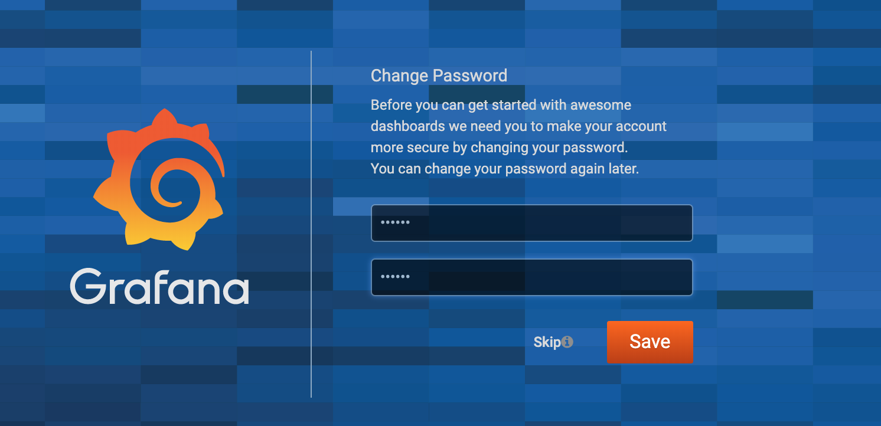Click inside the second password box

(x=531, y=277)
